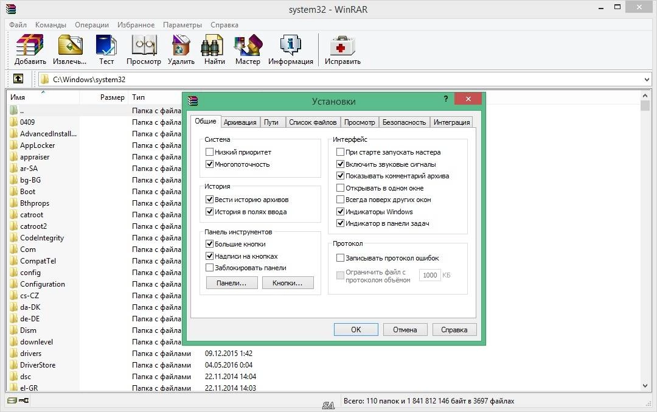Select the CodeIntegrity folder row
This screenshot has height=412, width=657.
pos(95,237)
